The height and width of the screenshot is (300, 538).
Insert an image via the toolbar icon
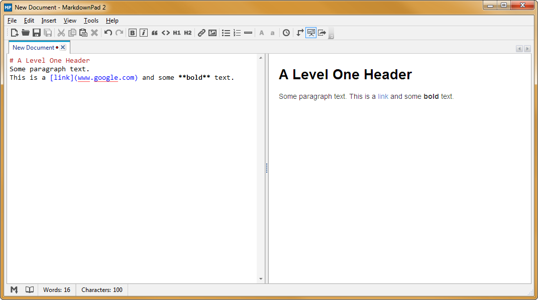coord(212,32)
